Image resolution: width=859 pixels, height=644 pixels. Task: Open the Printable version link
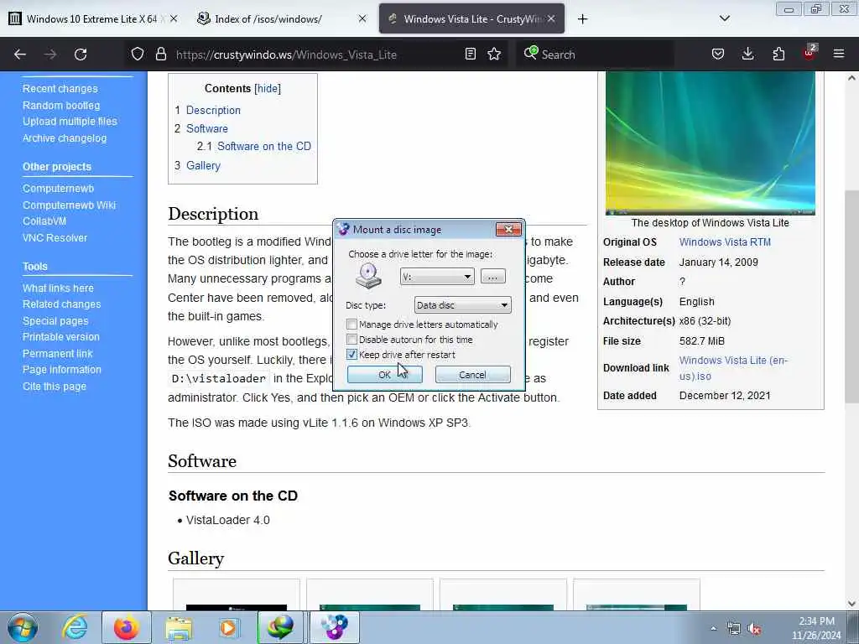[60, 337]
